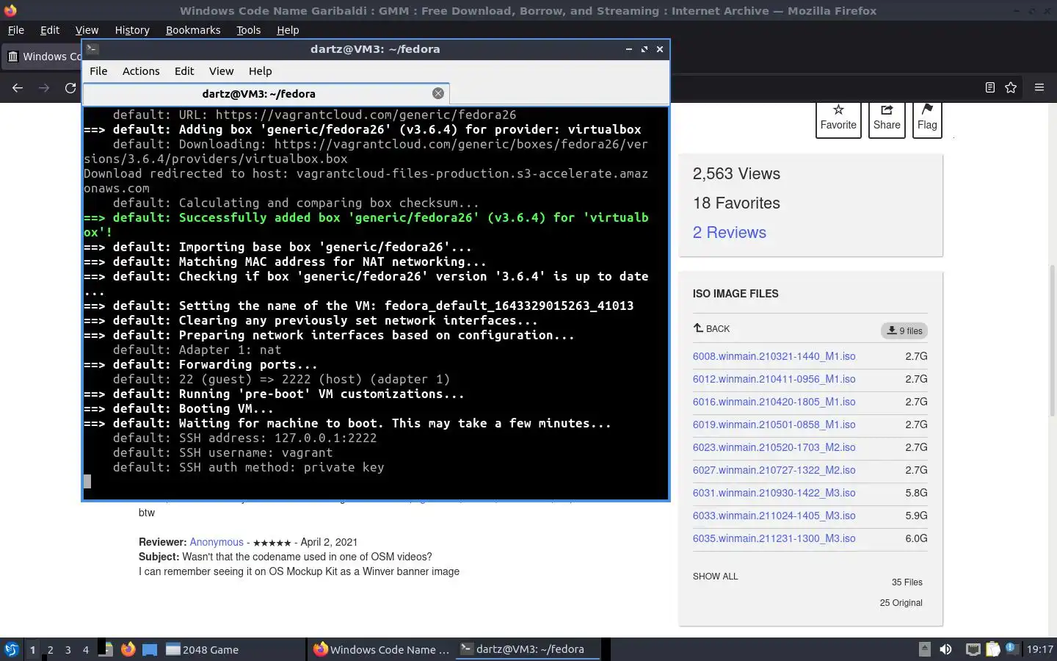Viewport: 1057px width, 661px height.
Task: Switch to workspace 4
Action: (85, 649)
